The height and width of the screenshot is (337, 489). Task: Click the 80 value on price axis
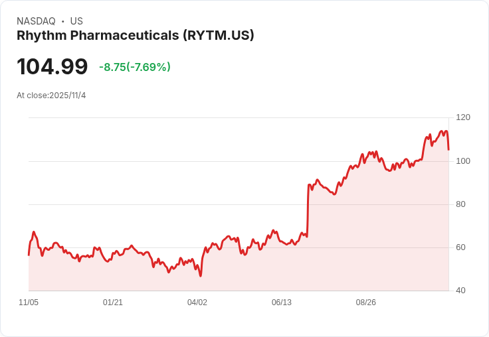tap(460, 204)
